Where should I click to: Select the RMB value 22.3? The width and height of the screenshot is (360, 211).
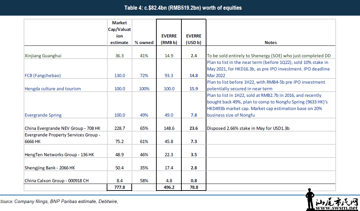point(169,154)
